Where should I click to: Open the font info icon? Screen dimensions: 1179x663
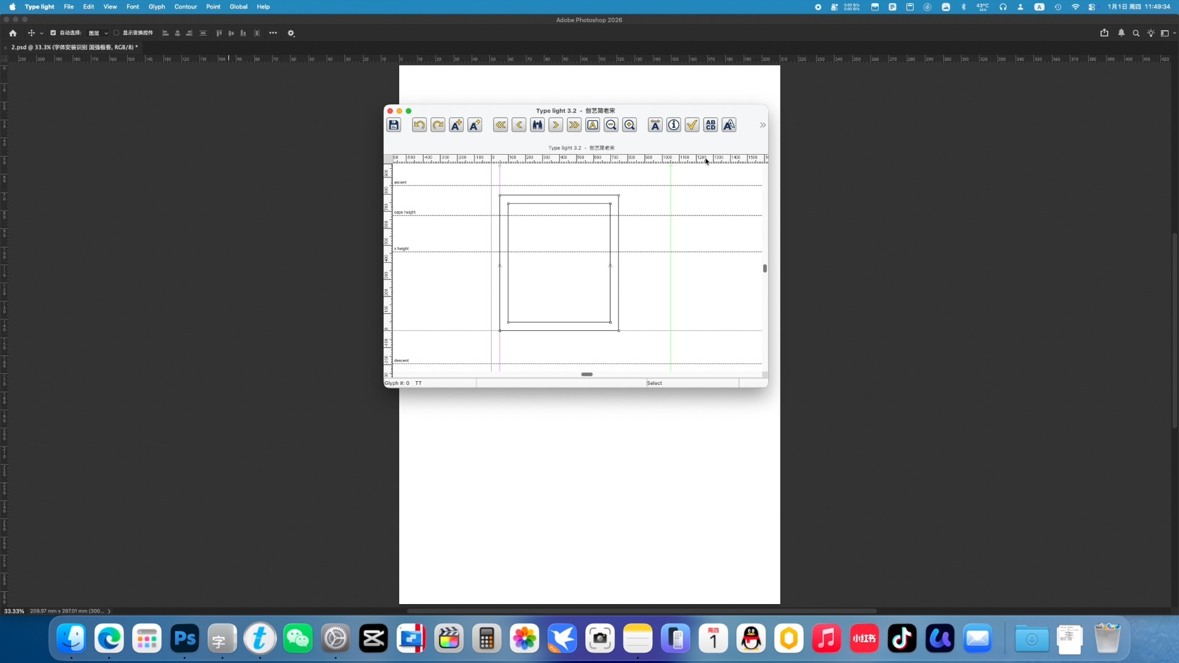pos(674,125)
